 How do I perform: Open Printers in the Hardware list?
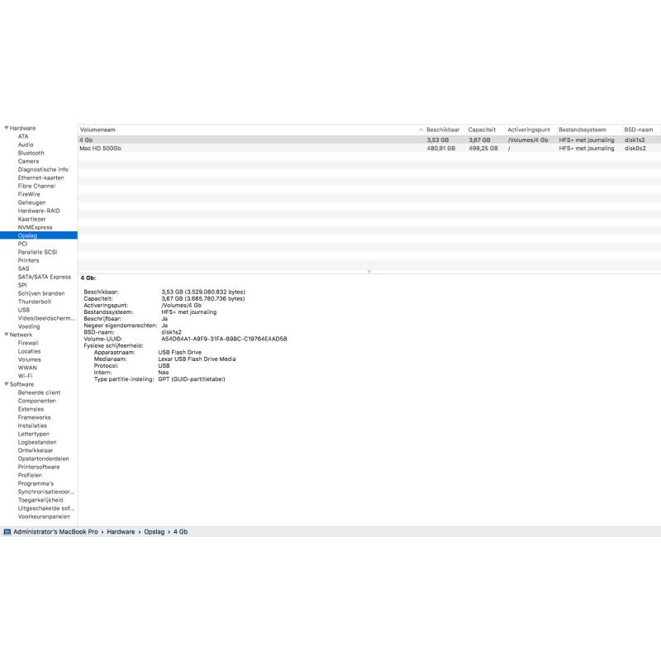point(28,260)
